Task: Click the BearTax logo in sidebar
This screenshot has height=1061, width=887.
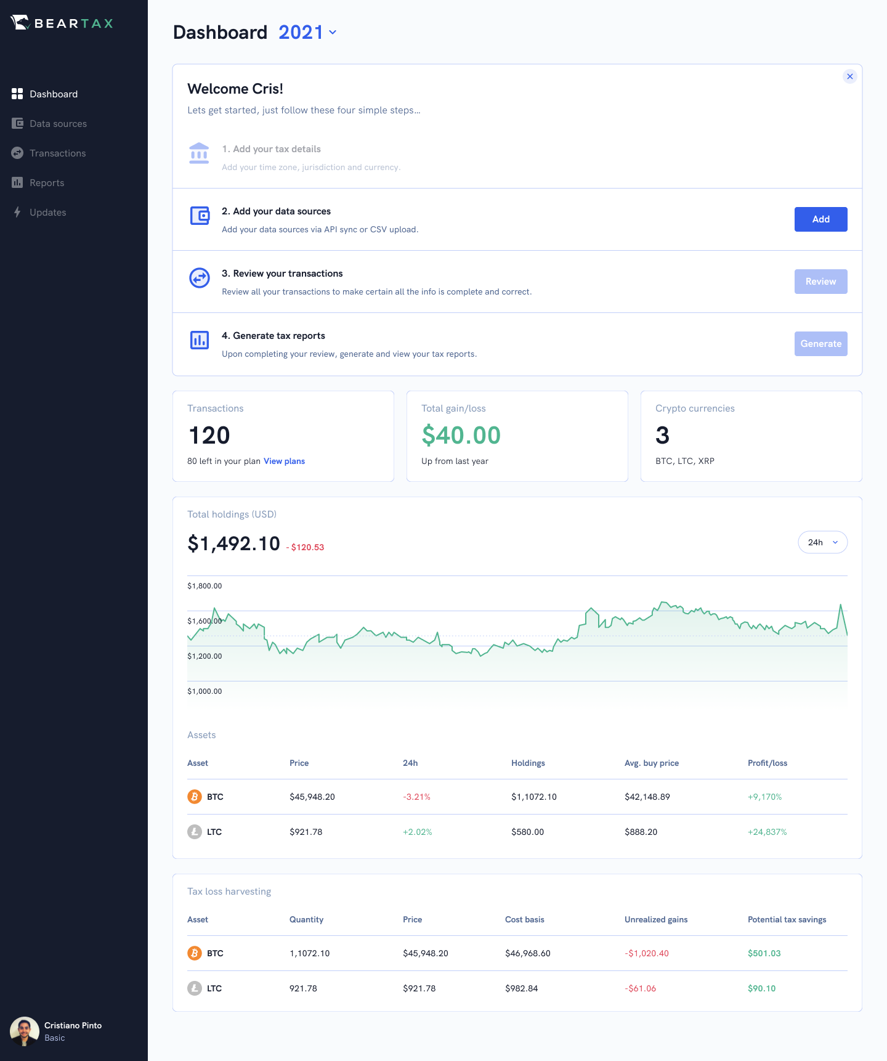Action: (x=62, y=23)
